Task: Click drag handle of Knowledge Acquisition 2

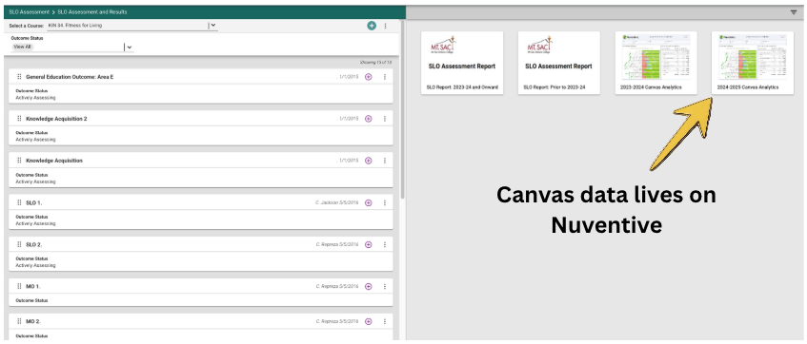Action: (19, 119)
